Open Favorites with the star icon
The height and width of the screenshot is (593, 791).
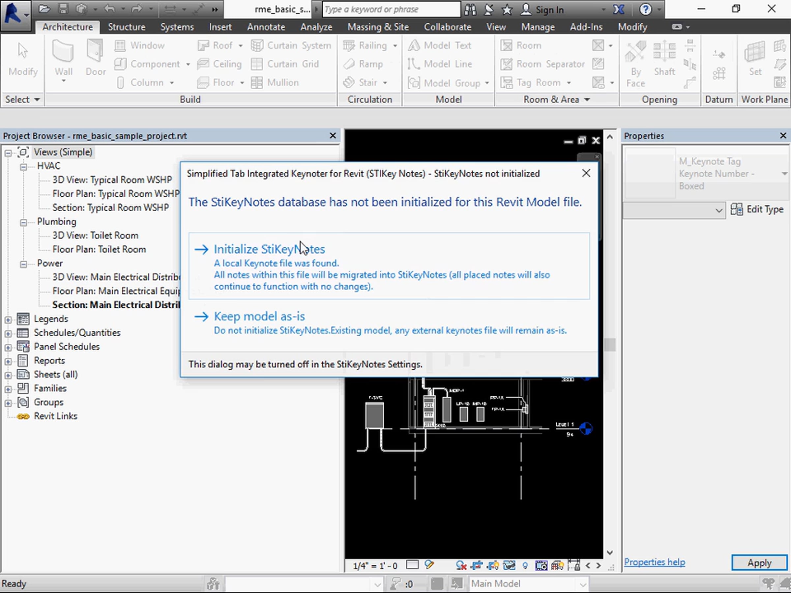tap(507, 10)
